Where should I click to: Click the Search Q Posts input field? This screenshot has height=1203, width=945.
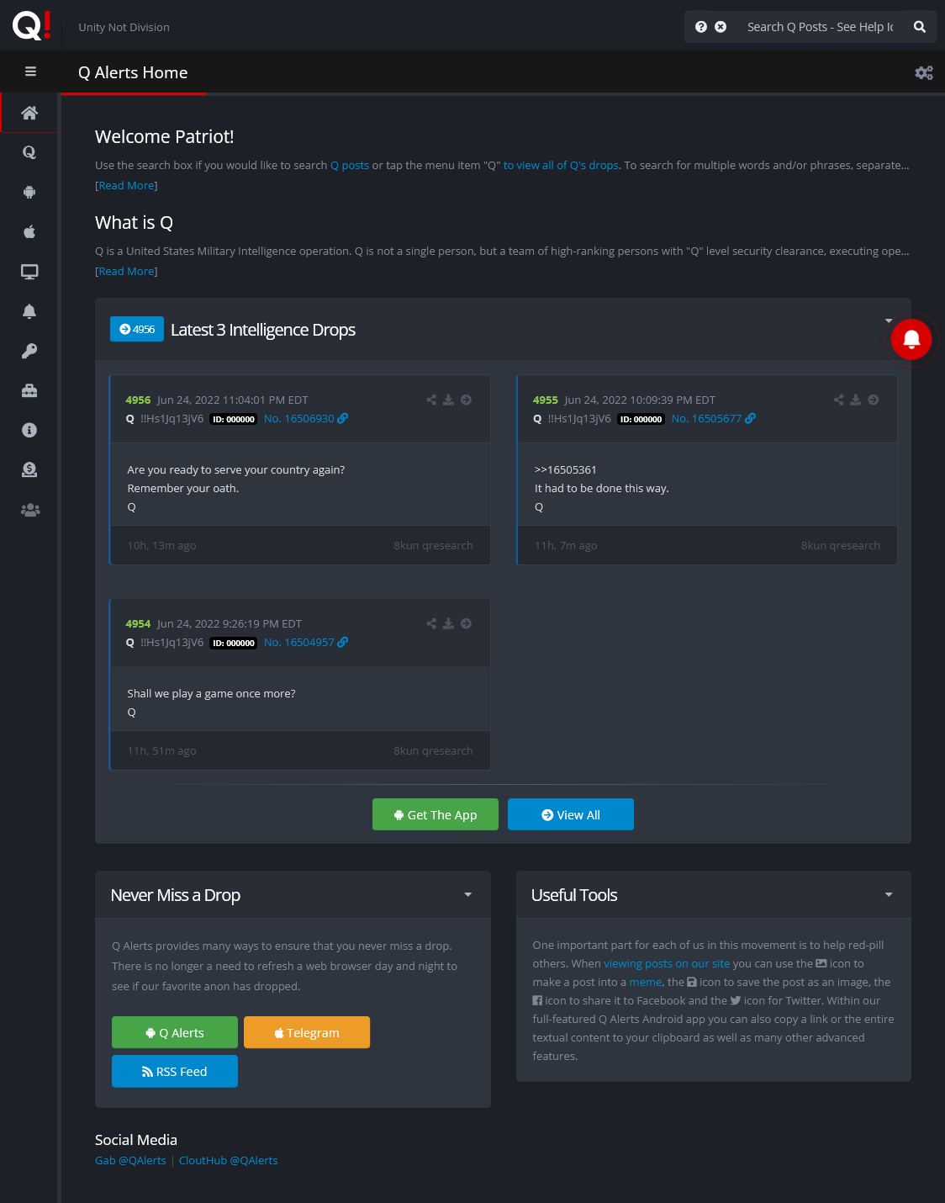click(820, 27)
